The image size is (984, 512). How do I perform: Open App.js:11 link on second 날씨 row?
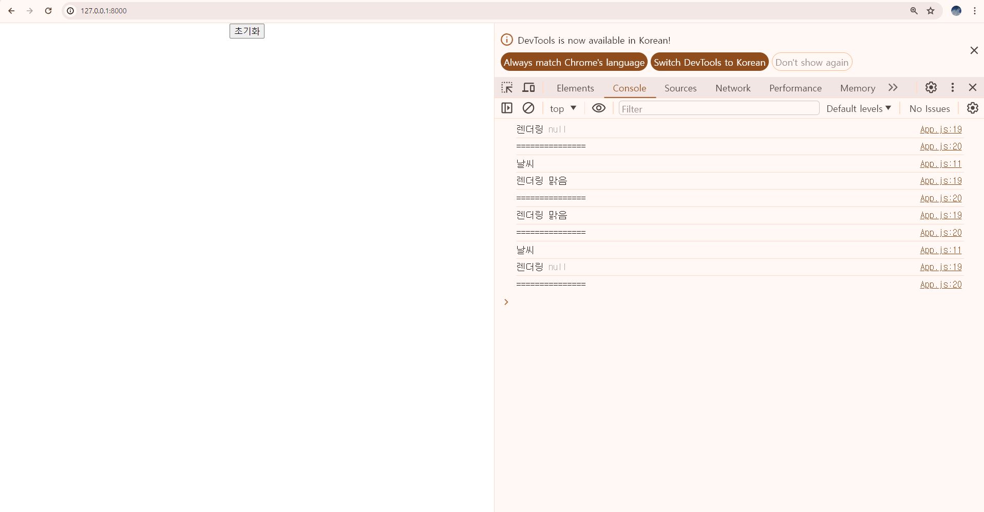(941, 250)
